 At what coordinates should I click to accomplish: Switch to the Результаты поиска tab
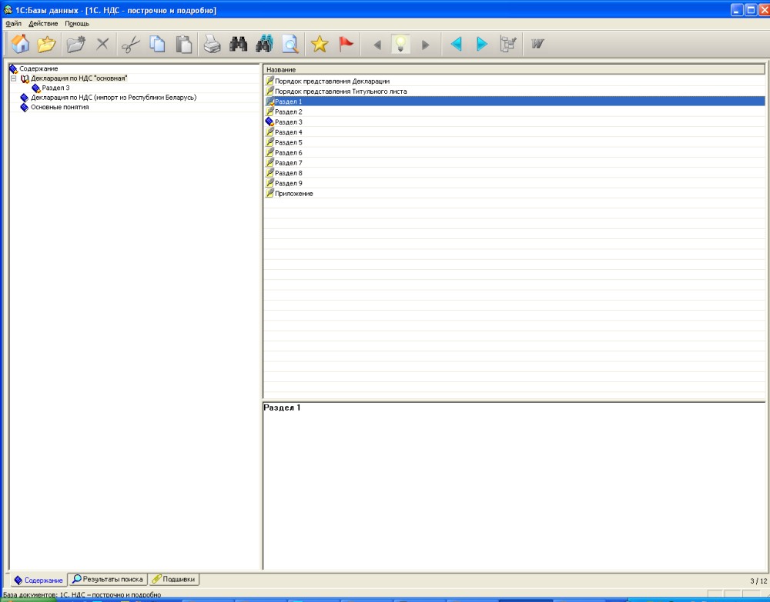coord(107,579)
